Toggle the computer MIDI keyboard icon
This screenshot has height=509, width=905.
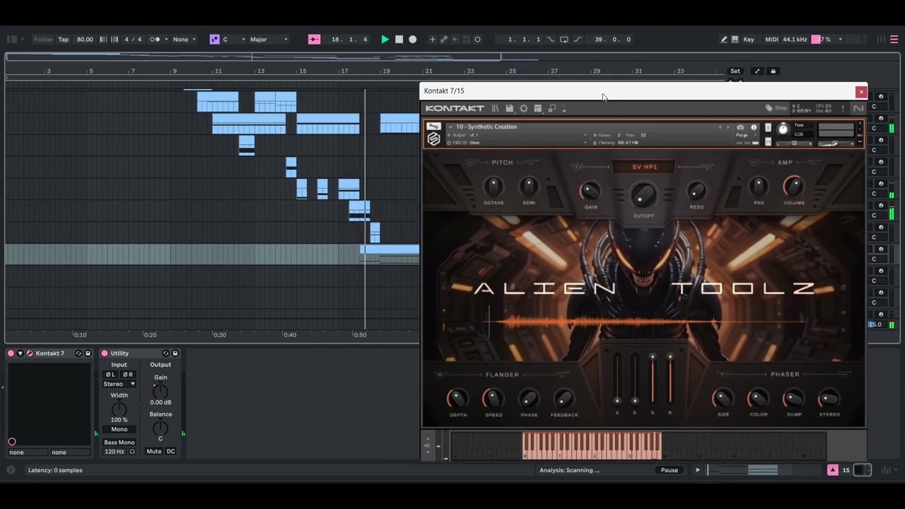click(x=735, y=40)
